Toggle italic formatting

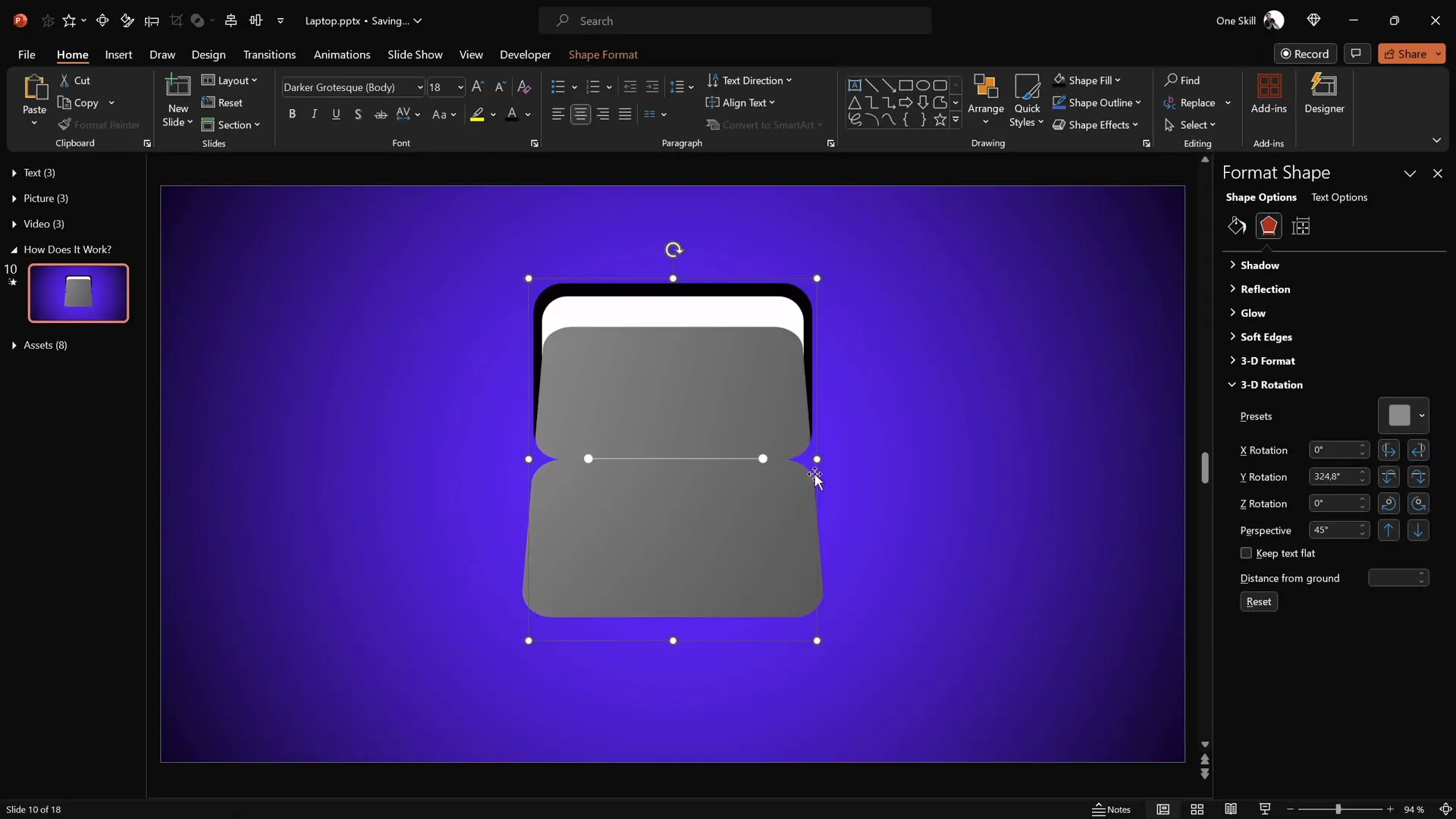tap(314, 114)
